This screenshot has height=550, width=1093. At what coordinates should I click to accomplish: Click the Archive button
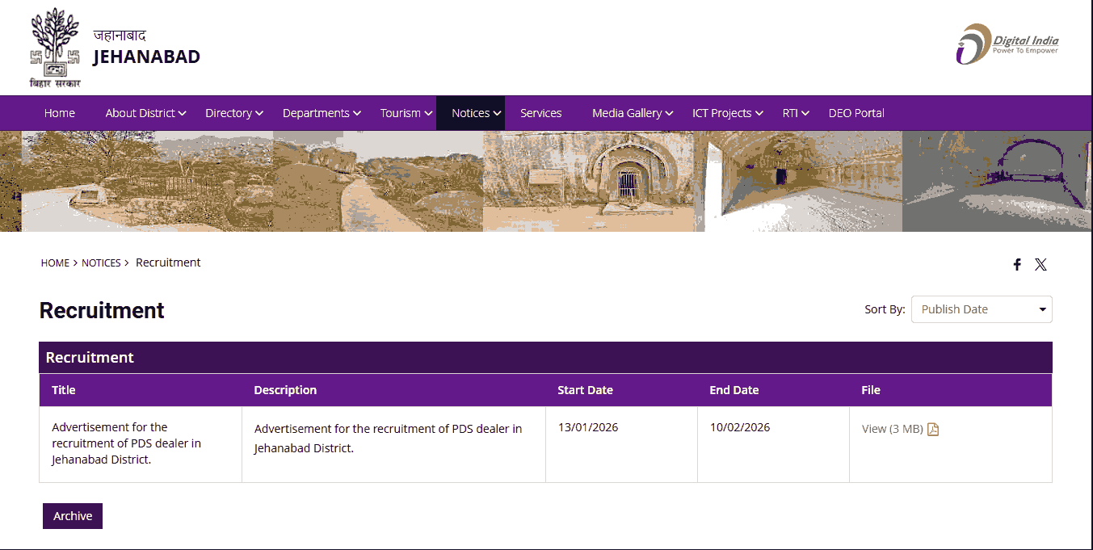(x=72, y=515)
